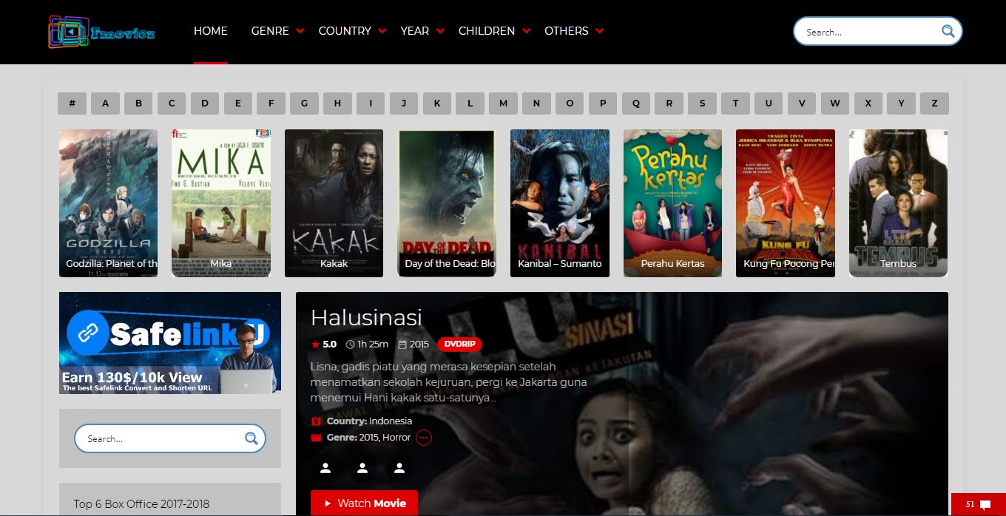Expand the YEAR dropdown arrow
The height and width of the screenshot is (516, 1006).
(x=440, y=31)
